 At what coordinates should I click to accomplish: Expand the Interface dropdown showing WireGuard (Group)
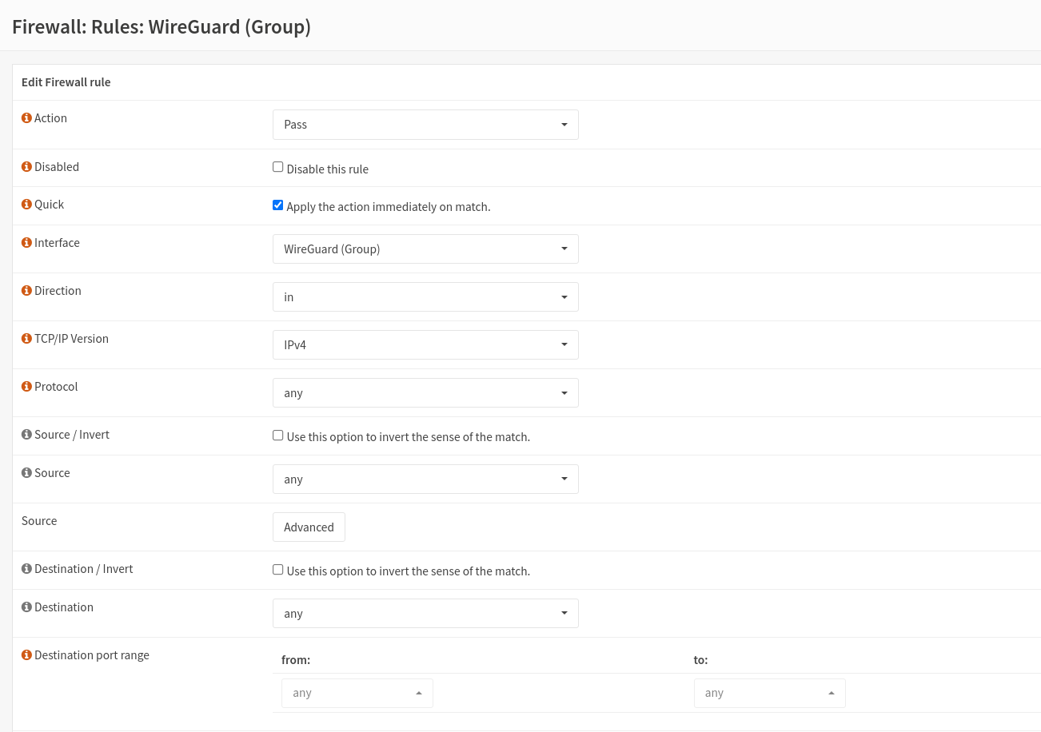pyautogui.click(x=425, y=249)
